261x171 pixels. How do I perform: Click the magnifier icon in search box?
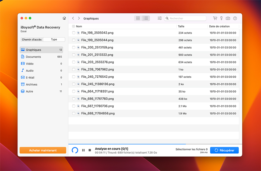167,18
